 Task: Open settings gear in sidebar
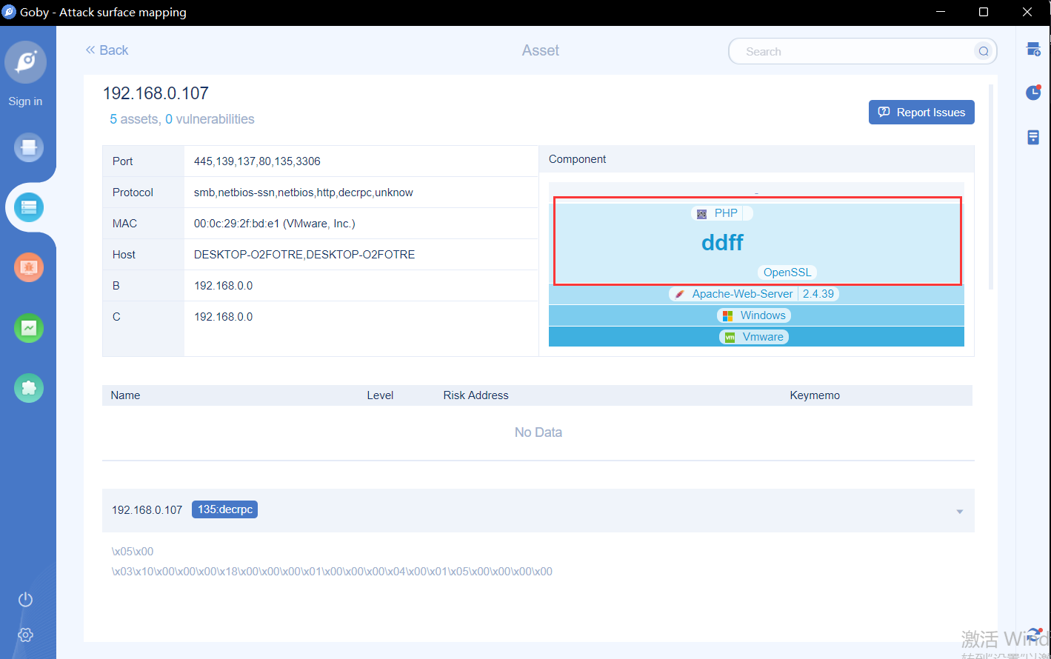(25, 635)
